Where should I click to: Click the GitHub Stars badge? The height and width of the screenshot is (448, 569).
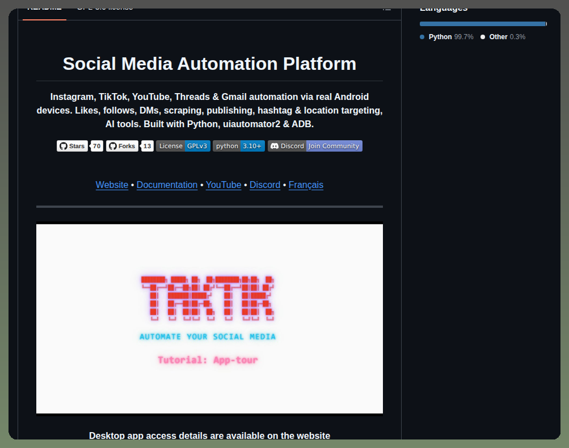click(x=72, y=146)
